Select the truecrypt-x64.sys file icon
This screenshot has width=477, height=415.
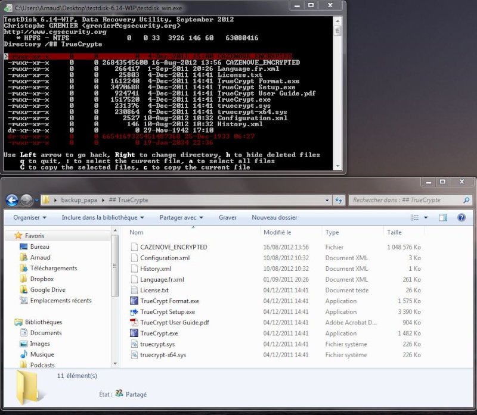pos(134,355)
